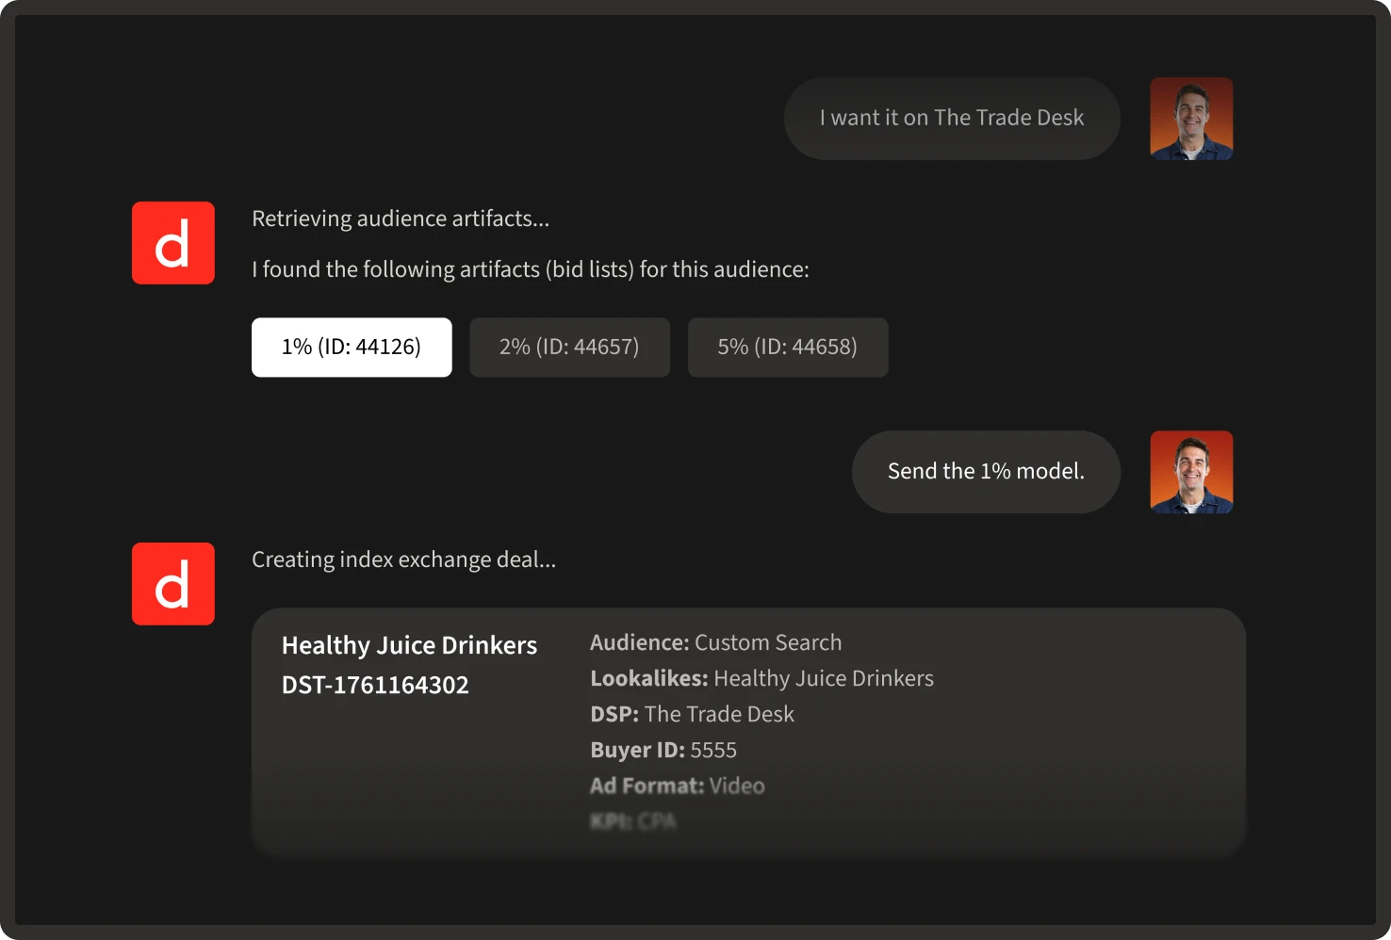Click the "Ad Format: Video" field

coord(677,786)
